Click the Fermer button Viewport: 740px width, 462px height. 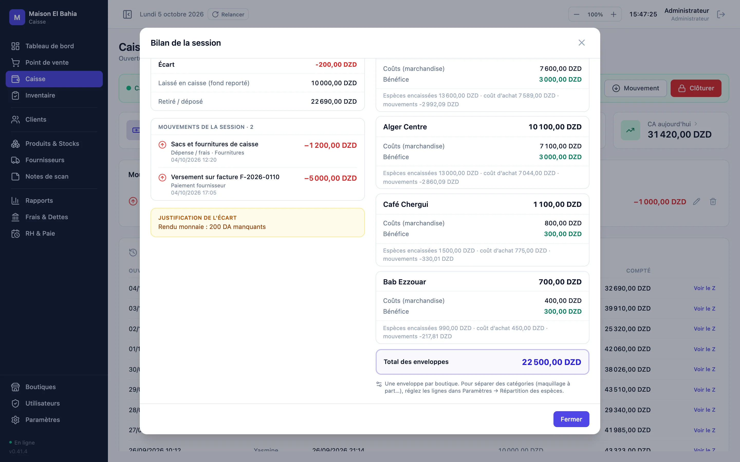(571, 419)
